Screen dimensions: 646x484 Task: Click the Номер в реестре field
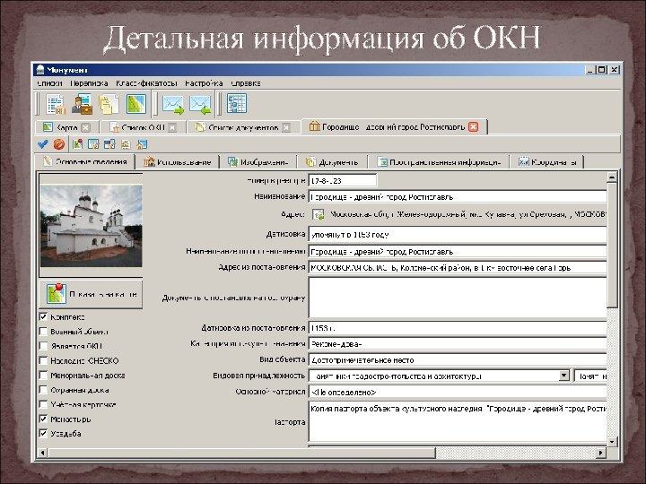[343, 180]
